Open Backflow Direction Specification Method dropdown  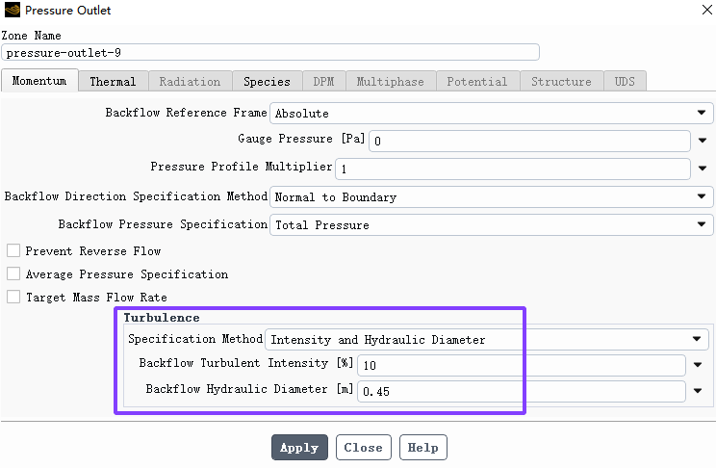click(x=492, y=197)
